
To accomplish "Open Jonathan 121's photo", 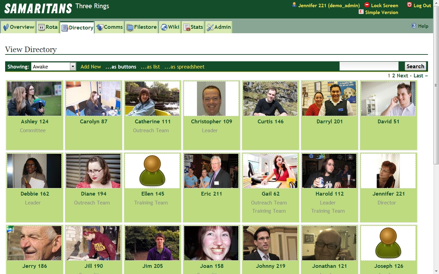I will click(329, 243).
